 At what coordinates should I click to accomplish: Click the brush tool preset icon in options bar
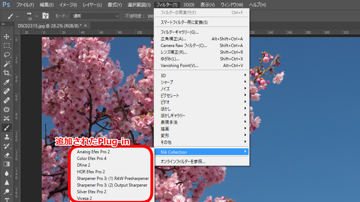click(x=10, y=16)
